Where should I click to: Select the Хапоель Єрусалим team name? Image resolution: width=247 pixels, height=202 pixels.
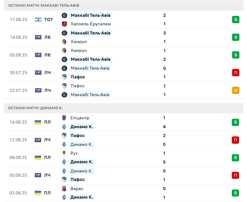pos(90,24)
